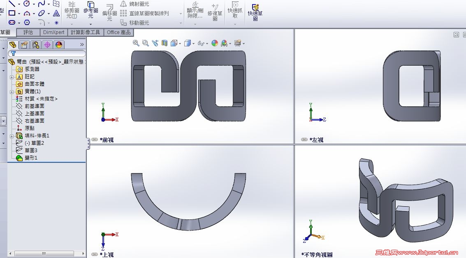Click the feature tree filter field
This screenshot has width=466, height=258.
[x=47, y=53]
